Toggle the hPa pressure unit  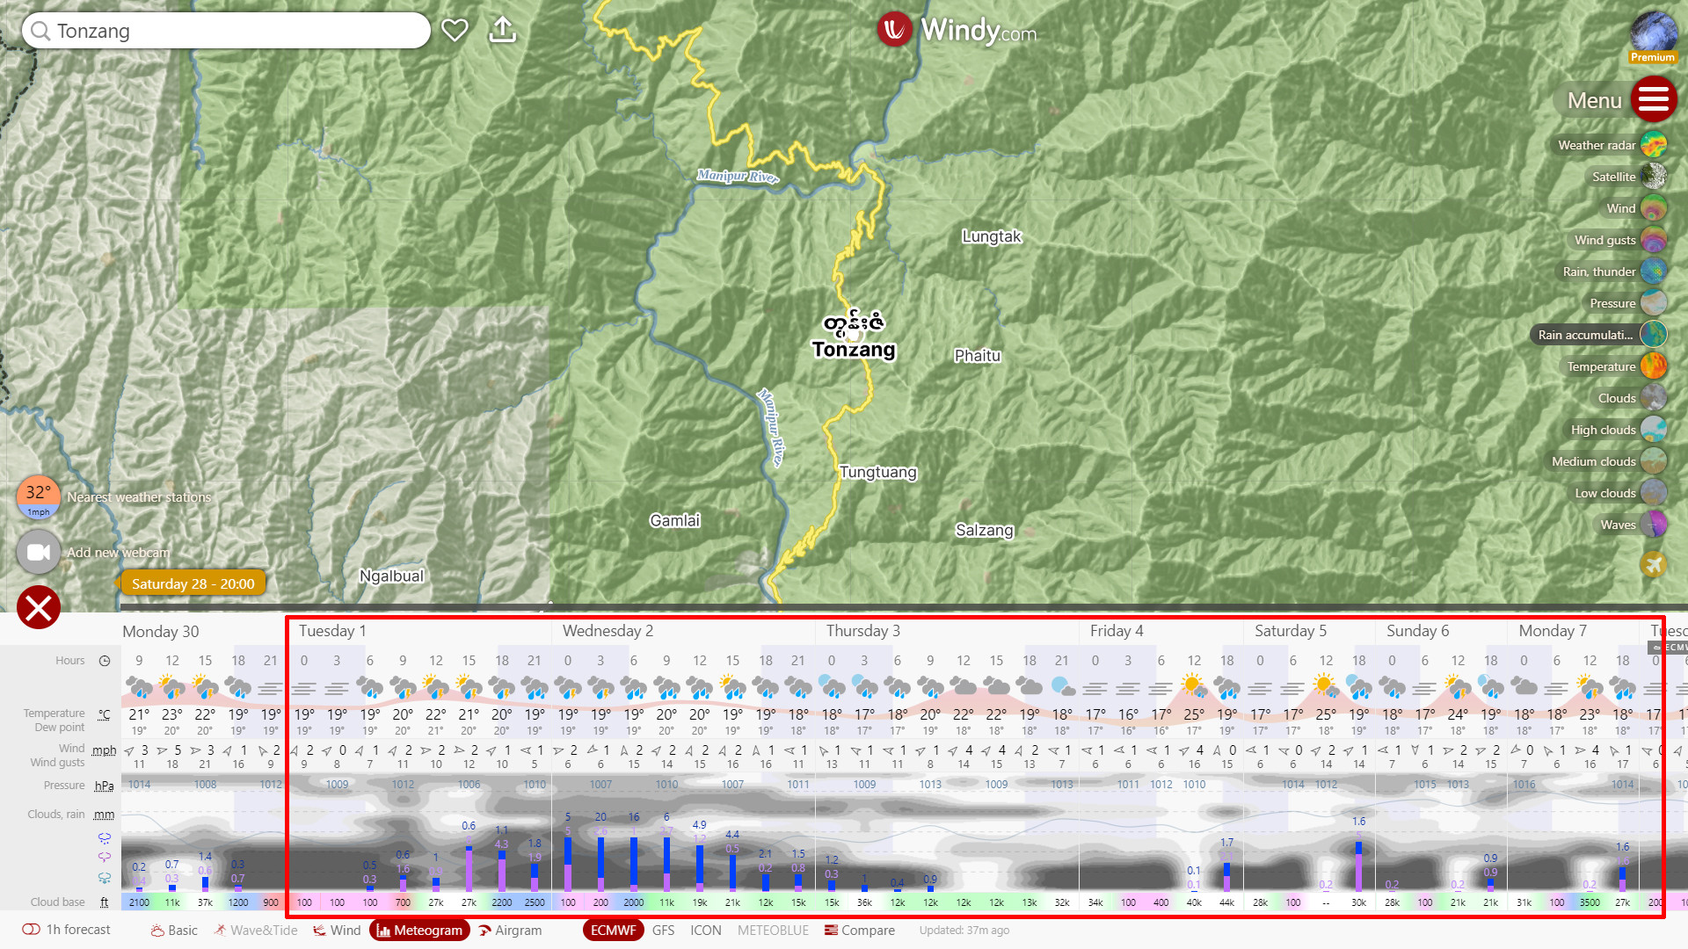[104, 786]
